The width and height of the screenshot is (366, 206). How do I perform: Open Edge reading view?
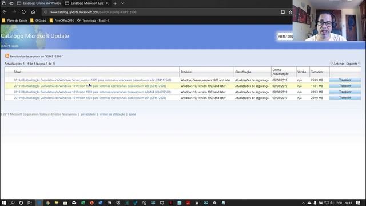point(283,12)
